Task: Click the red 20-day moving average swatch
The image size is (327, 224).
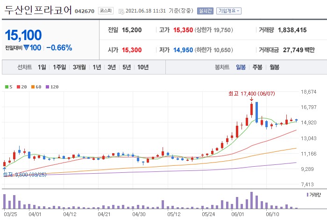Action: coord(19,87)
